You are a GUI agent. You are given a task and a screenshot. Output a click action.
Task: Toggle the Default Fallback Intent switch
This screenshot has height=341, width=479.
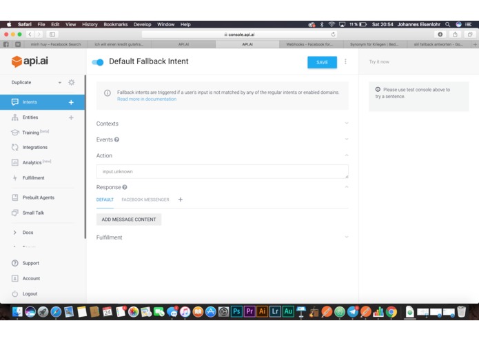click(98, 62)
